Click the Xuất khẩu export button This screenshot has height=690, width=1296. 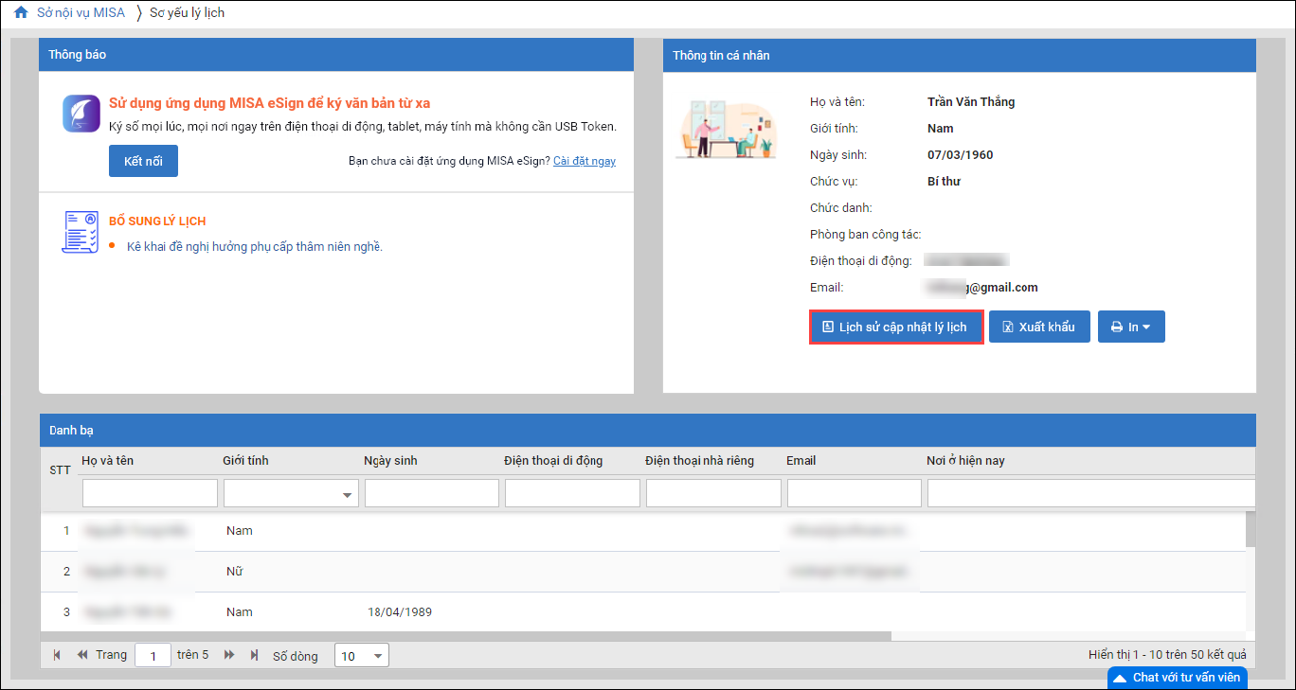[1039, 327]
